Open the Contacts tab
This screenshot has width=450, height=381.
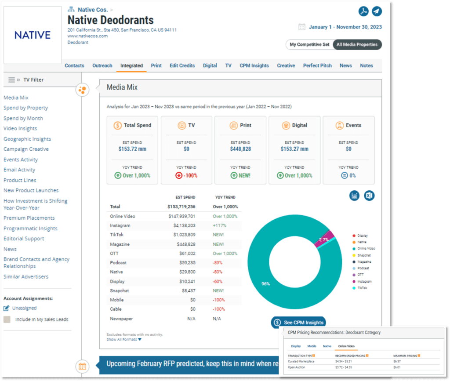tap(74, 65)
